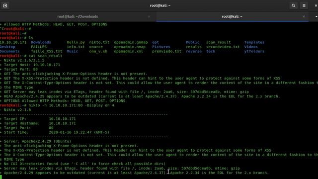Click the Videos directory name
This screenshot has width=318, height=179.
coord(251,47)
